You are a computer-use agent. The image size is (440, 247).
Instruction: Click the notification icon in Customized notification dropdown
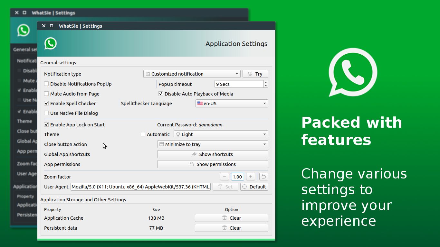[x=148, y=74]
